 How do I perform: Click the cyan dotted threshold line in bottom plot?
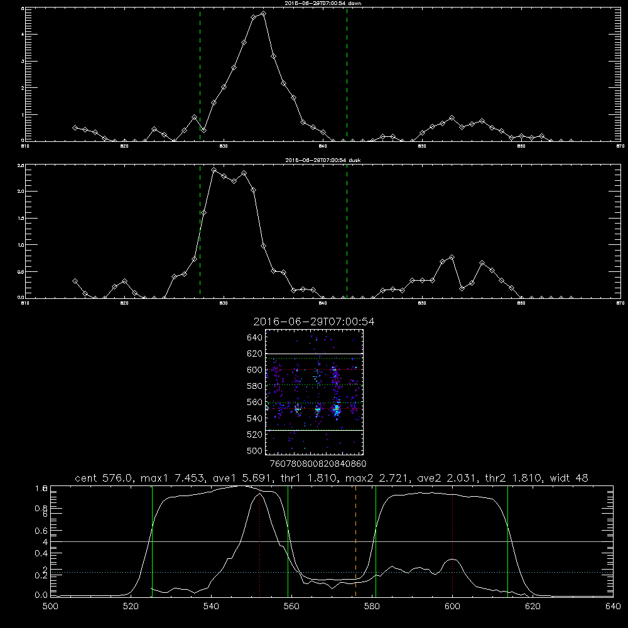(x=332, y=572)
